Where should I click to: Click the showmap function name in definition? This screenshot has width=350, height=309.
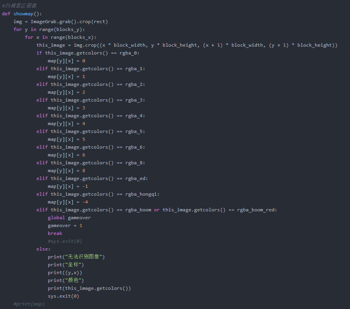coord(24,14)
